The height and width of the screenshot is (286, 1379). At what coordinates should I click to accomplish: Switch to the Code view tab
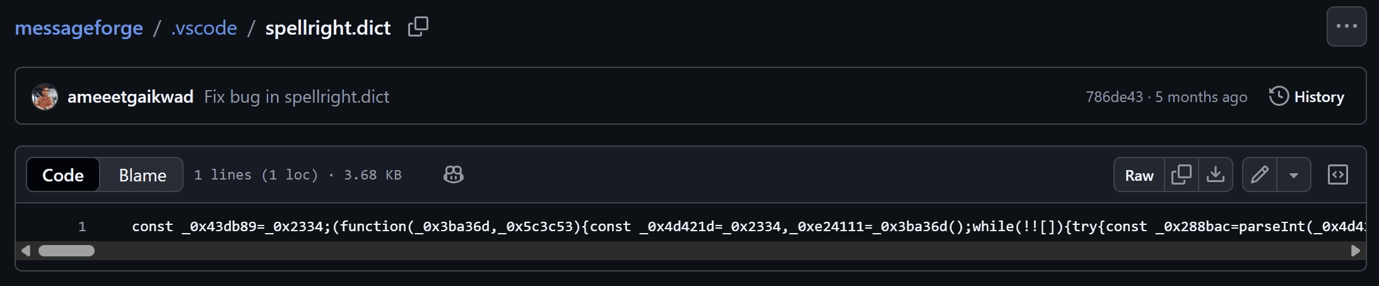[63, 174]
